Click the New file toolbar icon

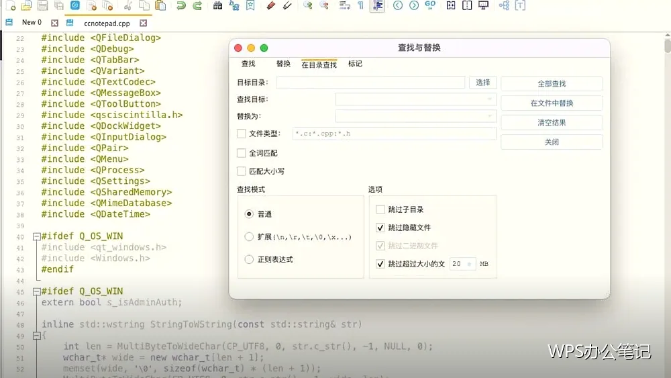[11, 5]
